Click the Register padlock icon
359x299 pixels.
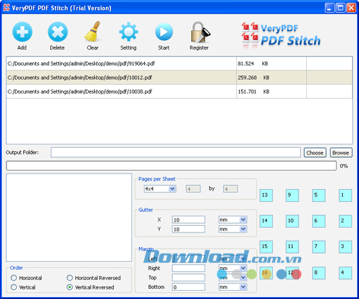[x=200, y=32]
